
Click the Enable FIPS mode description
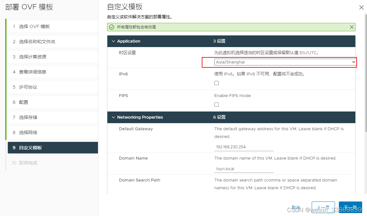232,96
